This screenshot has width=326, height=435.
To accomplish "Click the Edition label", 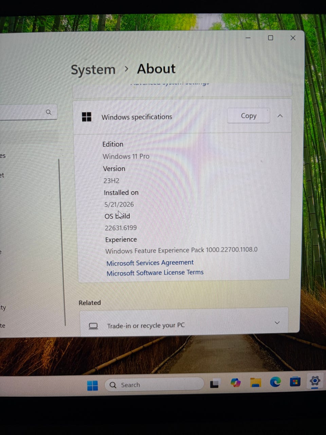I will coord(113,144).
